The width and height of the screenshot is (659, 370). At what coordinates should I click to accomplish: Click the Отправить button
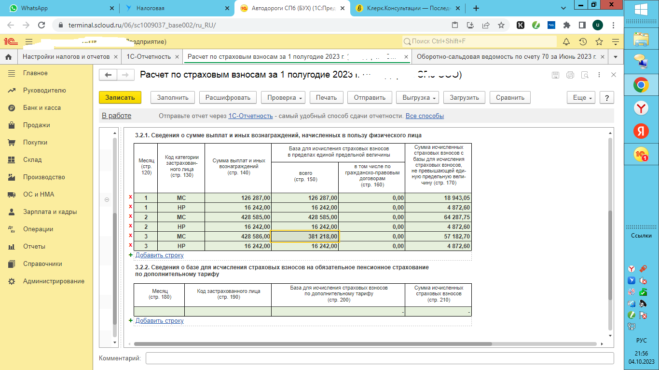pos(370,97)
